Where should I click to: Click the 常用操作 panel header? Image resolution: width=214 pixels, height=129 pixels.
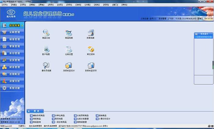click(x=204, y=34)
